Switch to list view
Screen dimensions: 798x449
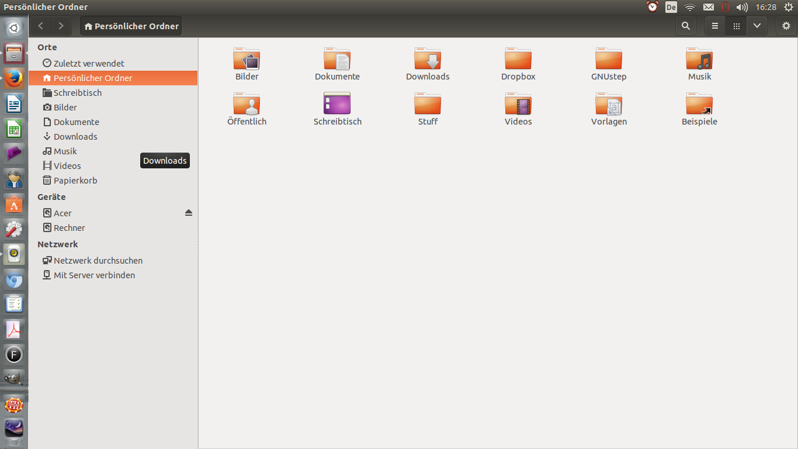click(715, 26)
